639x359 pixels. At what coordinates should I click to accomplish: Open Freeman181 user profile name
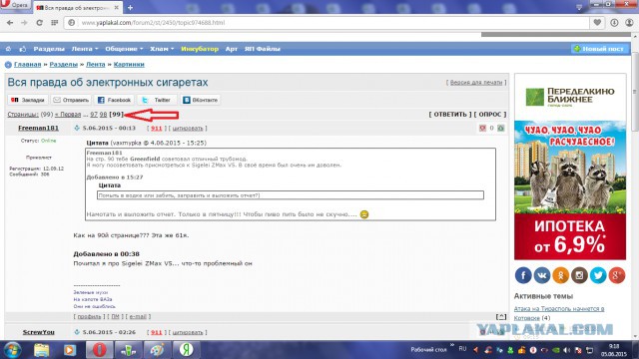38,128
